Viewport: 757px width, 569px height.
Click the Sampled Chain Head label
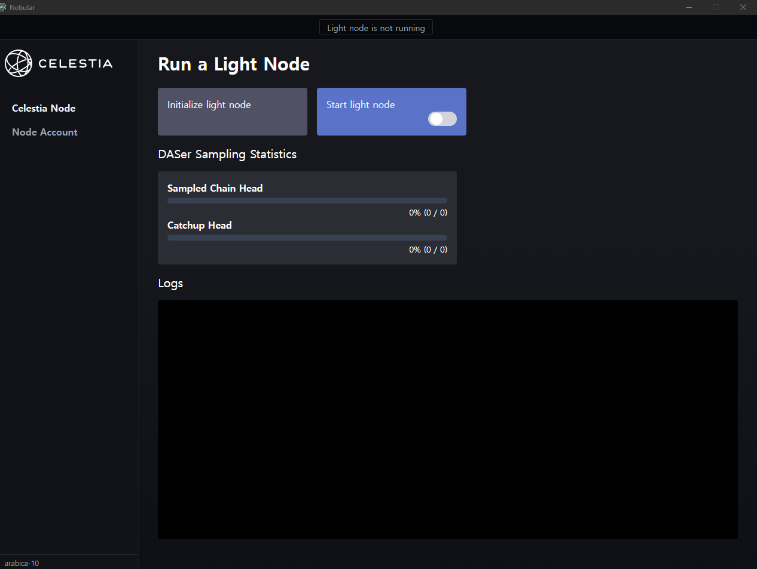point(215,188)
